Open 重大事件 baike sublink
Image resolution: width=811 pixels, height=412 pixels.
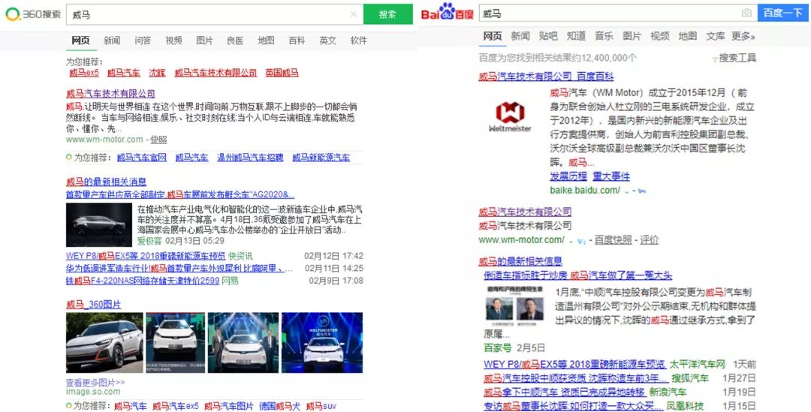click(x=611, y=176)
